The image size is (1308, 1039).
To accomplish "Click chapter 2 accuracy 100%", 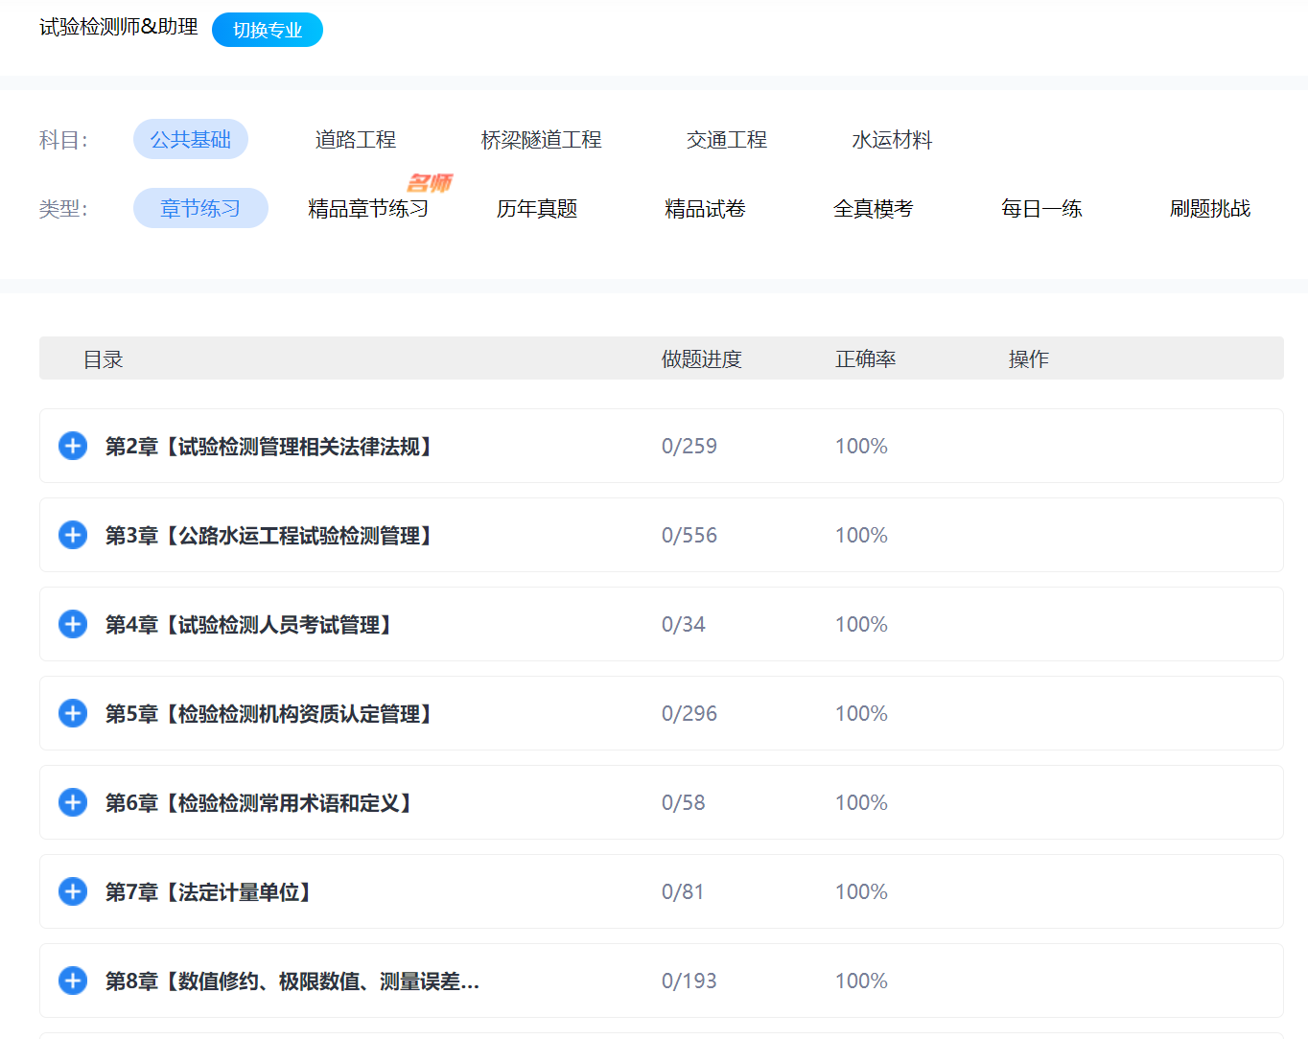I will click(861, 446).
